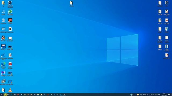172x96 pixels.
Task: Select the red PDF file on desktop
Action: coord(10,65)
